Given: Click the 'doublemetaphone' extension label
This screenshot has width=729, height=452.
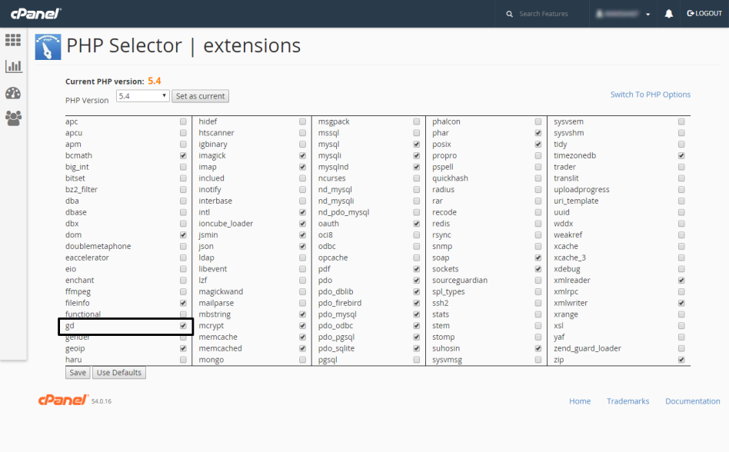Looking at the screenshot, I should pyautogui.click(x=98, y=246).
